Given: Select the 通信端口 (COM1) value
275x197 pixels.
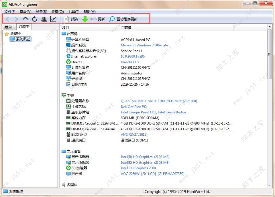Looking at the screenshot, I should [134, 140].
